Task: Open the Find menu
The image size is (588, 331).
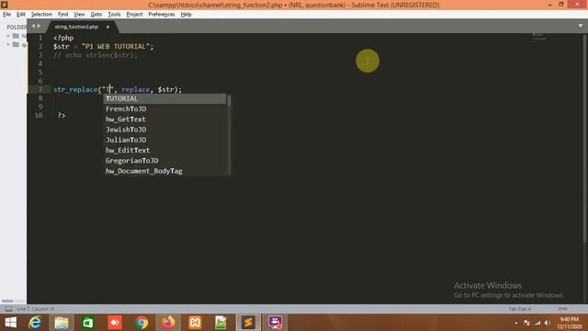Action: click(x=63, y=15)
